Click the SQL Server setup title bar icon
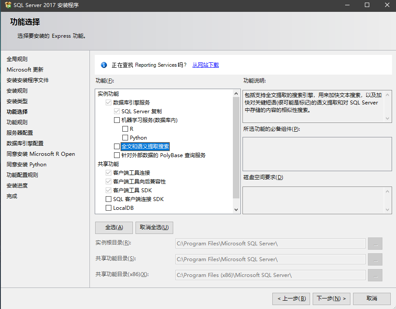The height and width of the screenshot is (309, 396). (8, 5)
